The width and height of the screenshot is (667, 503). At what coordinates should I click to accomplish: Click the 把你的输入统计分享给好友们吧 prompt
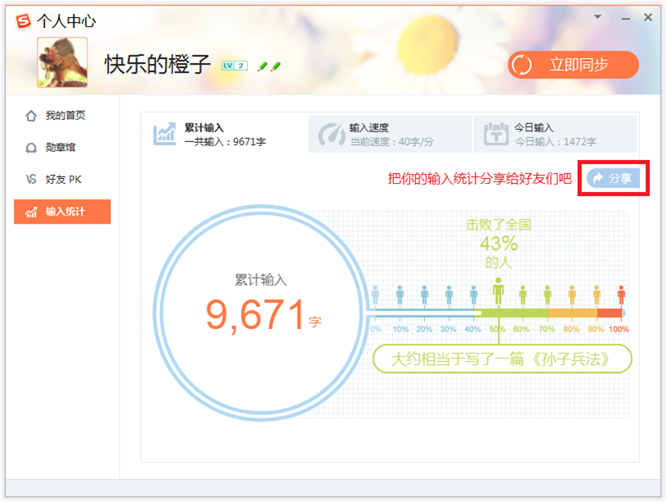[x=479, y=179]
